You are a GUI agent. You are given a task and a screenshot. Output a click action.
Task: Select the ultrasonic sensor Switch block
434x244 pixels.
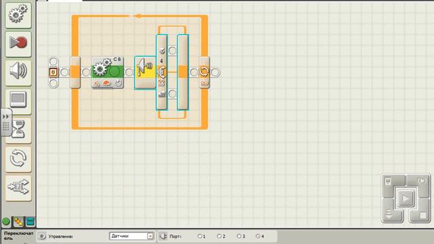(145, 73)
